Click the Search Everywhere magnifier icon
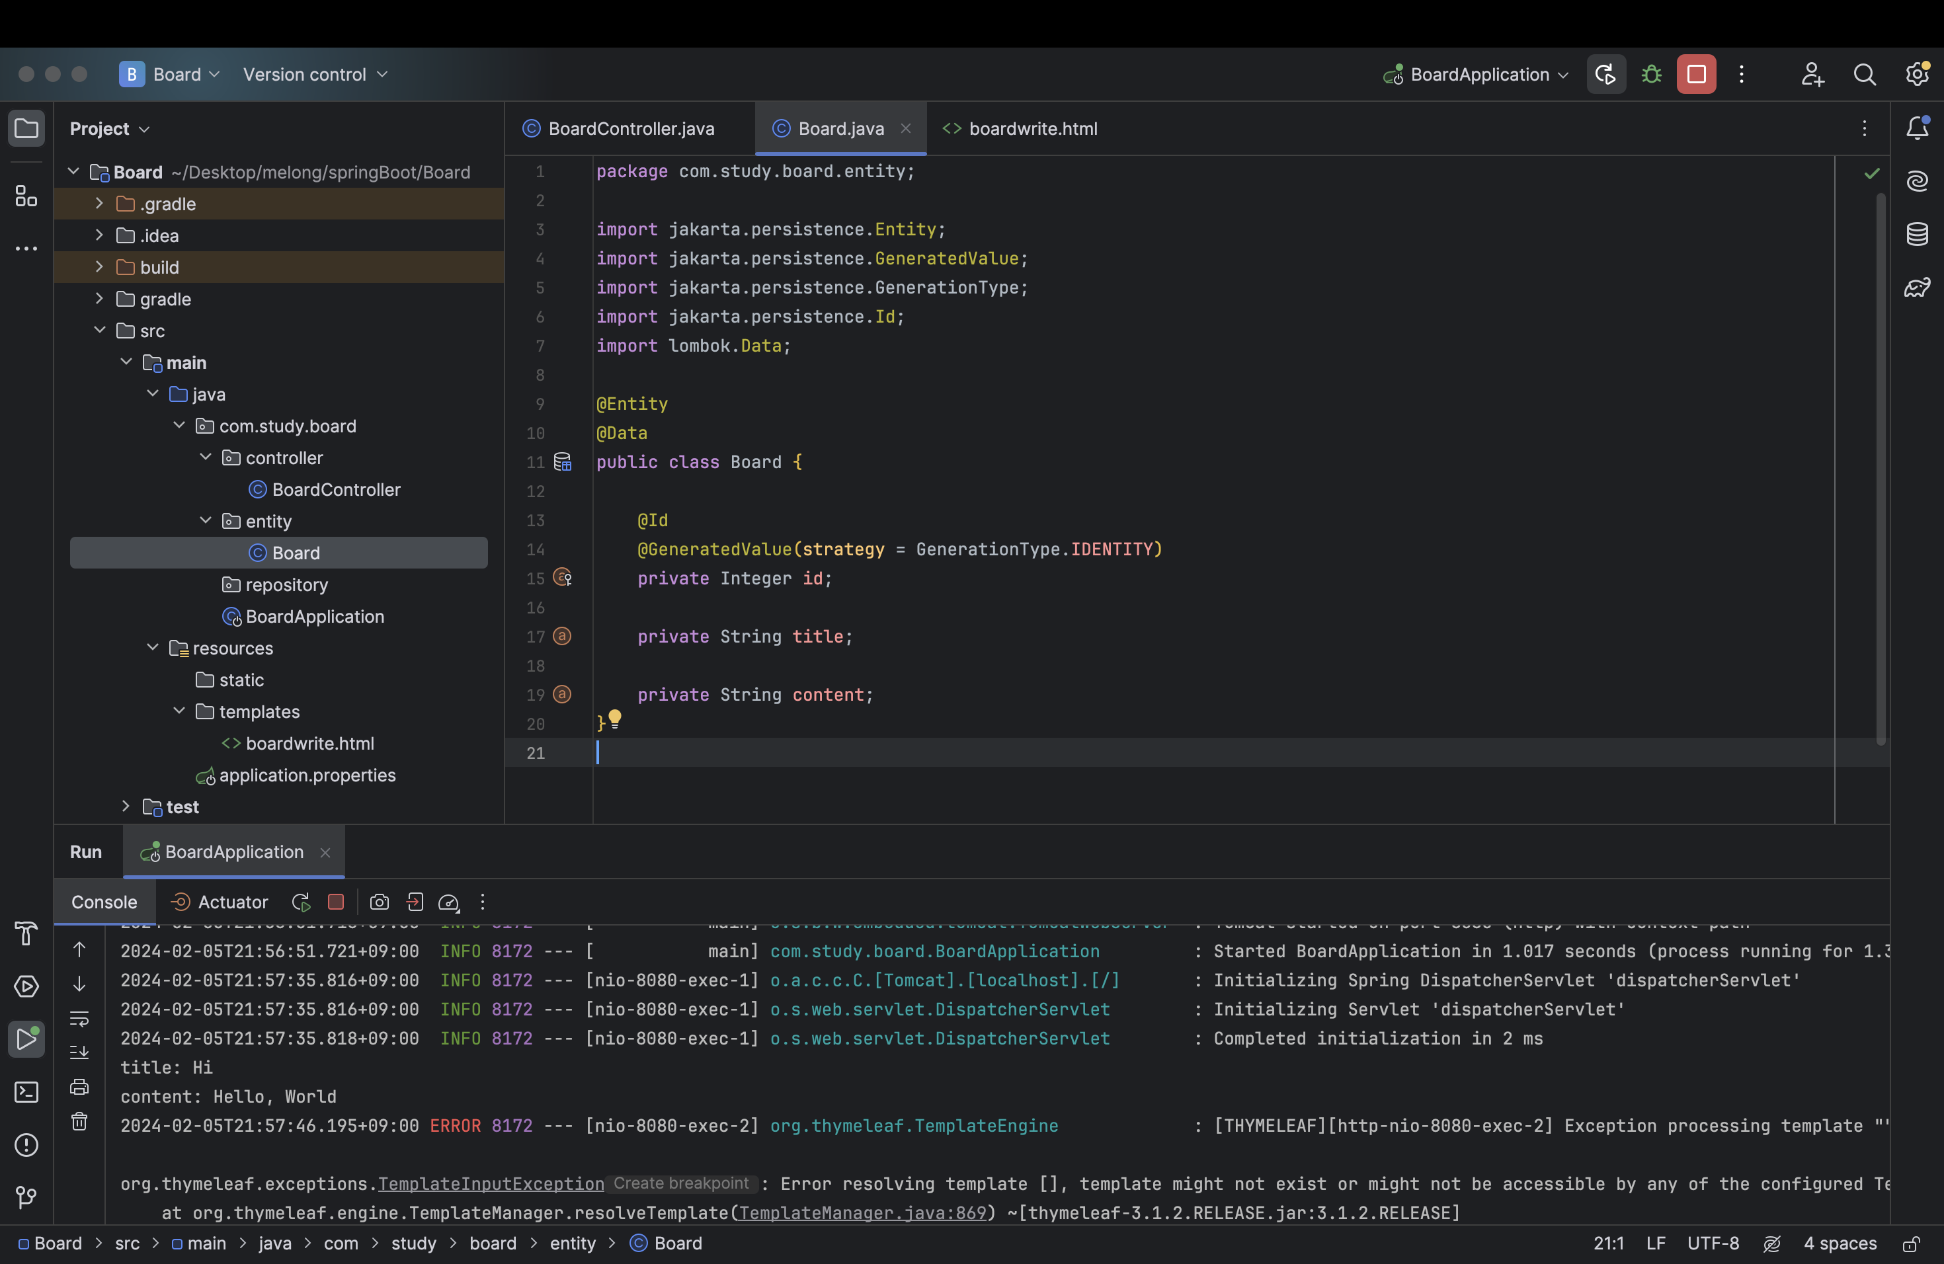This screenshot has height=1264, width=1944. point(1864,74)
